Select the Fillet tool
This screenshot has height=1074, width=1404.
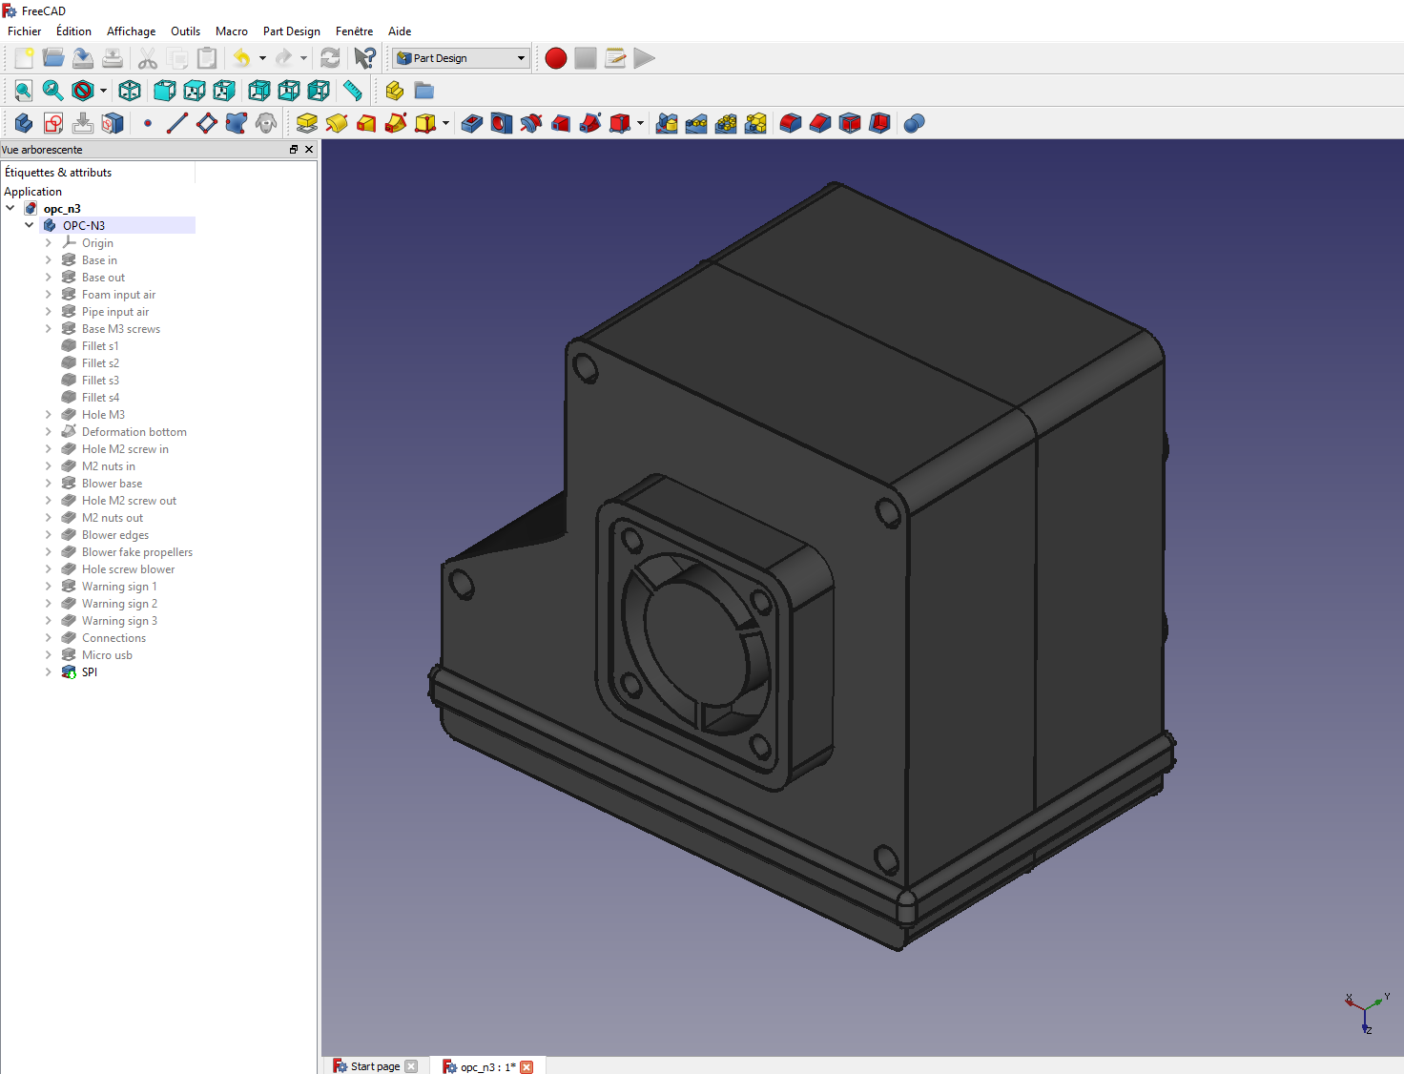tap(791, 123)
